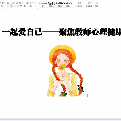The width and height of the screenshot is (121, 121).
Task: Expand the full style gallery
Action: [73, 6]
